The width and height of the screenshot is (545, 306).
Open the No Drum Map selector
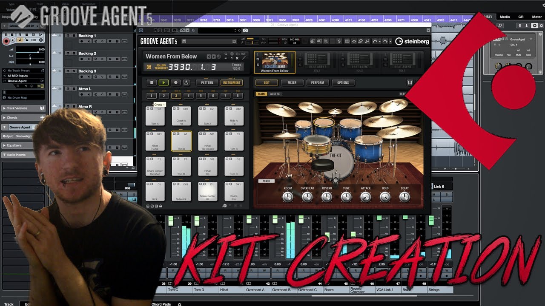pos(23,98)
